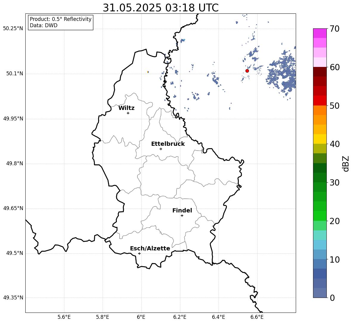Click the 49.35°N latitude label
This screenshot has height=323, width=353.
(13, 298)
